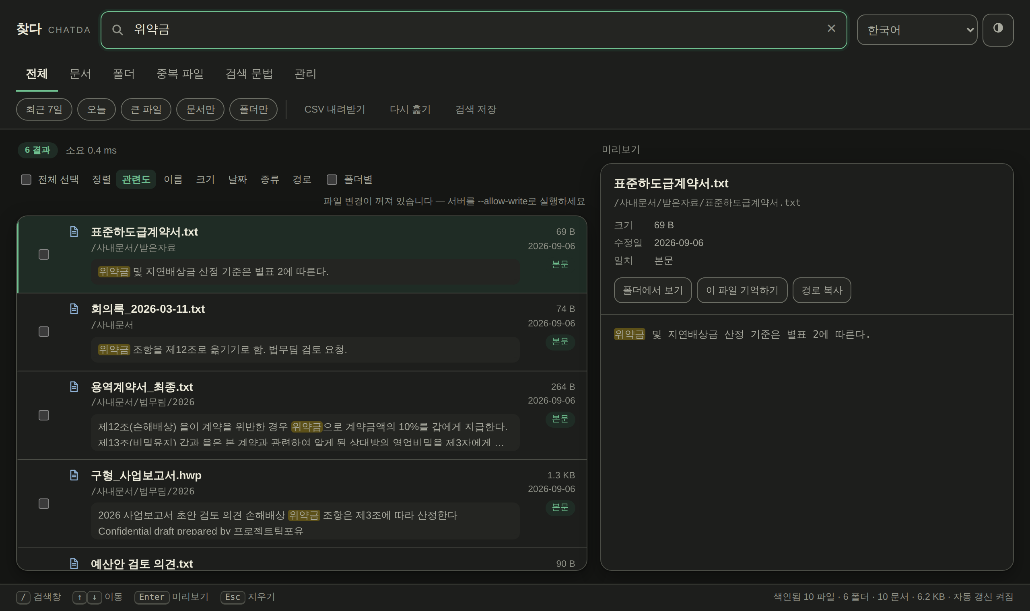Screen dimensions: 1030x611
Task: Toggle the dark/light theme icon
Action: pyautogui.click(x=998, y=30)
